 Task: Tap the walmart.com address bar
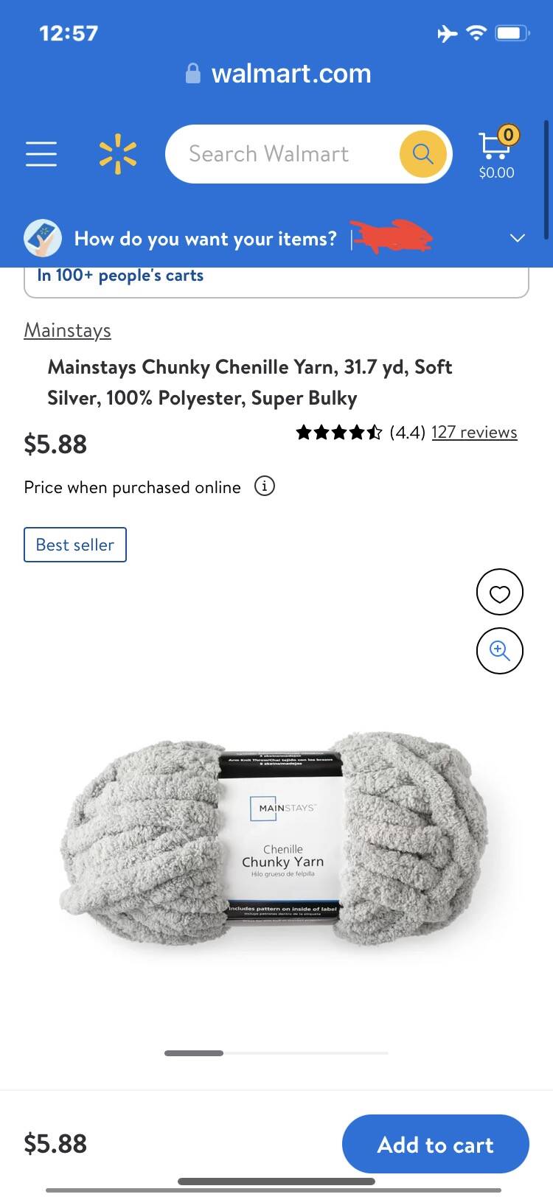(x=279, y=74)
